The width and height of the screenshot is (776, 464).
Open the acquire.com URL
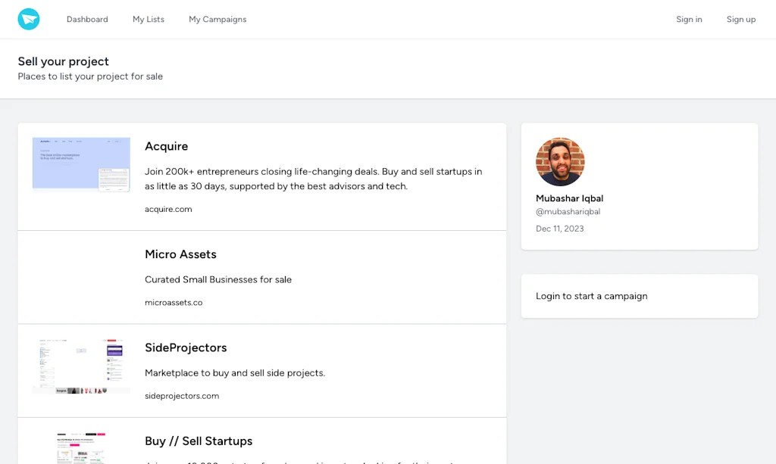pyautogui.click(x=168, y=209)
